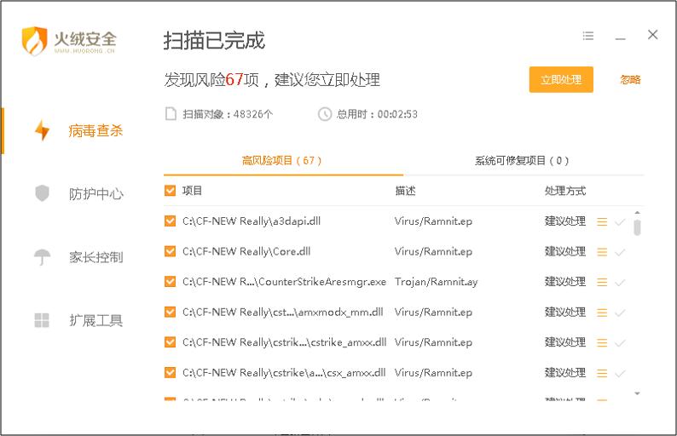This screenshot has height=436, width=677.
Task: Click the 扫描对象：48326个 text
Action: pos(228,114)
